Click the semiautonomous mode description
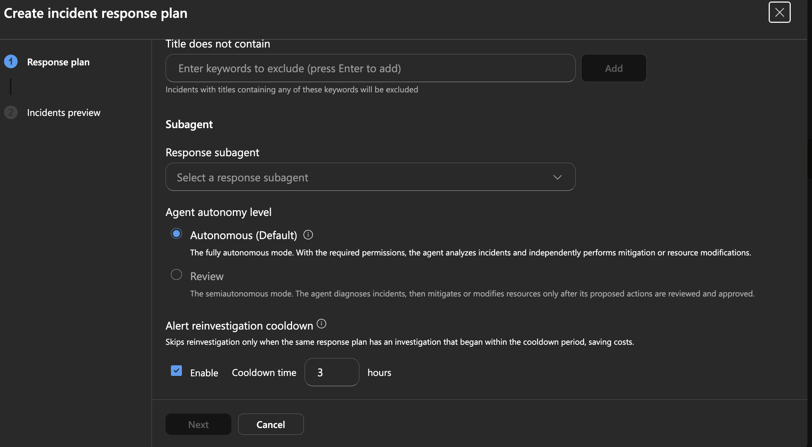812x447 pixels. [x=472, y=293]
